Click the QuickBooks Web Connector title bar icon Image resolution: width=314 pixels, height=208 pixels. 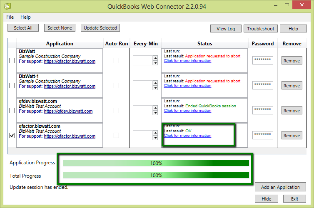coord(7,6)
